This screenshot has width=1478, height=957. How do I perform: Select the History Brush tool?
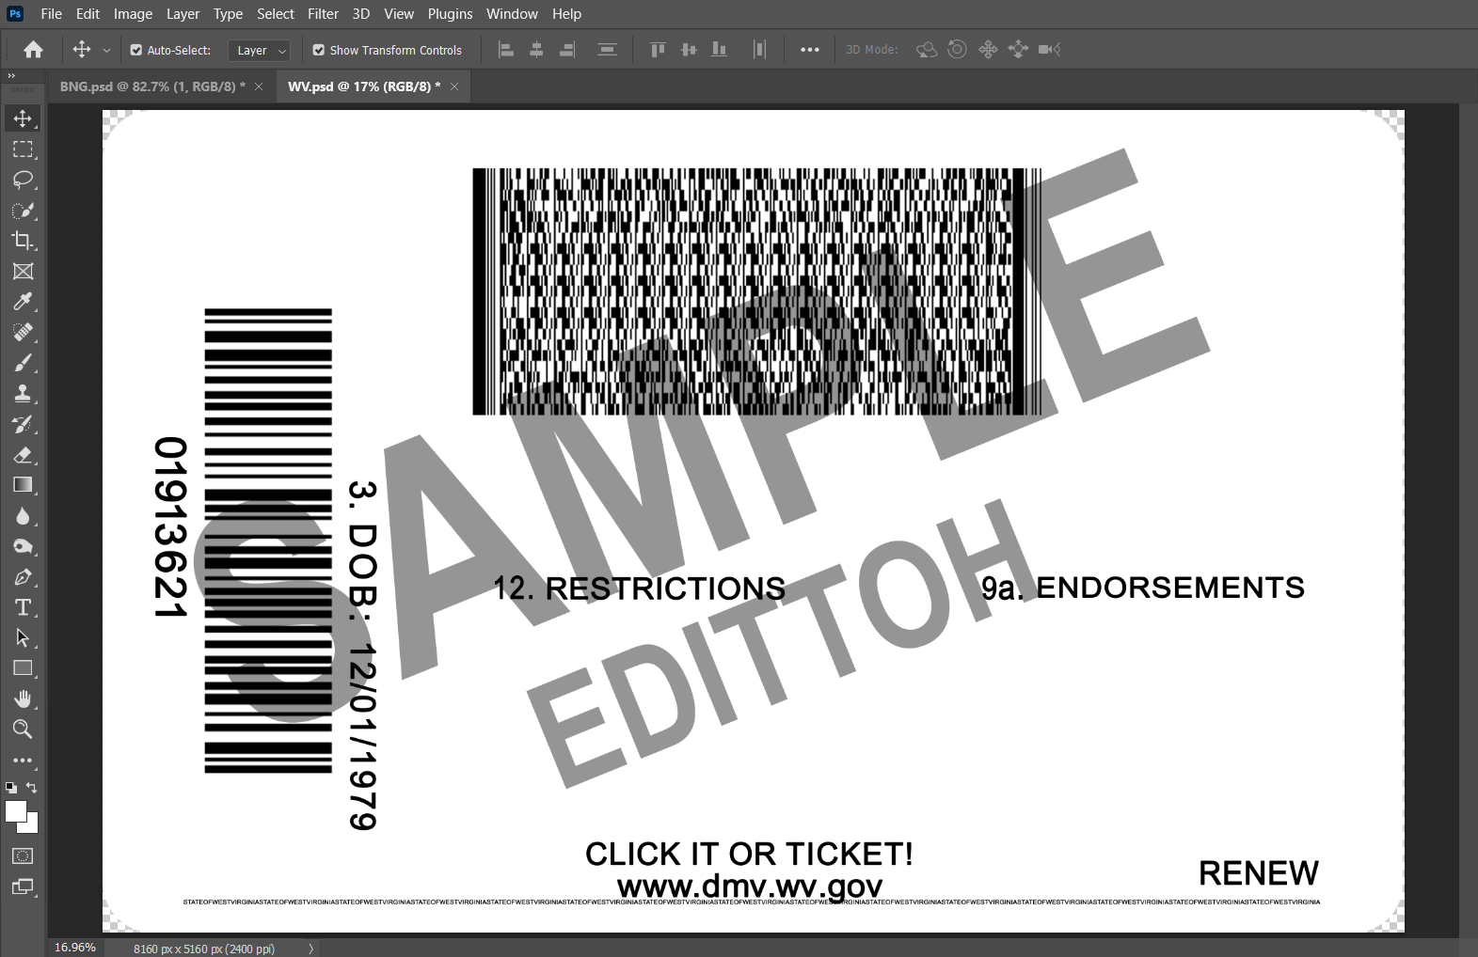click(x=23, y=424)
